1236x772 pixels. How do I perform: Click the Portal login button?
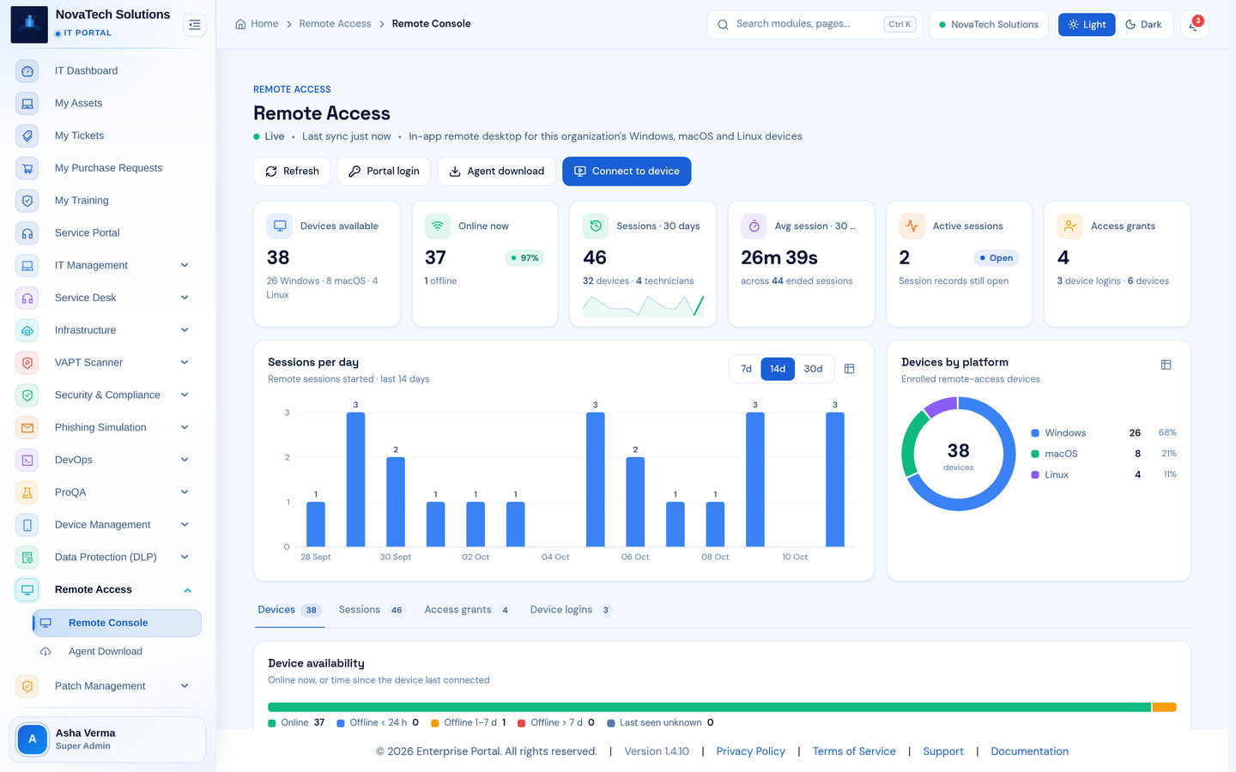[x=384, y=172]
